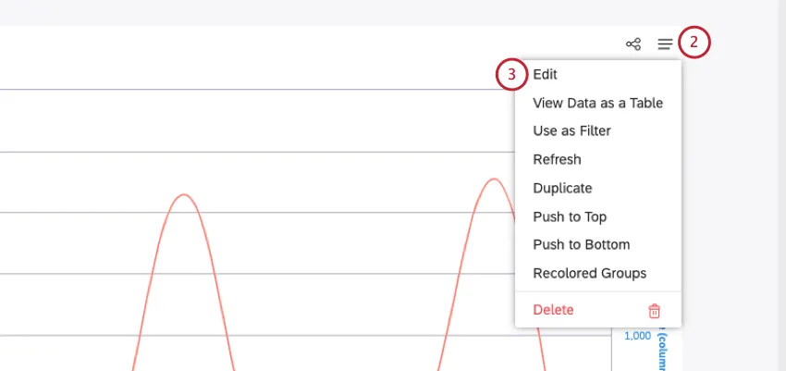Open the Recolored Groups option

(x=589, y=274)
